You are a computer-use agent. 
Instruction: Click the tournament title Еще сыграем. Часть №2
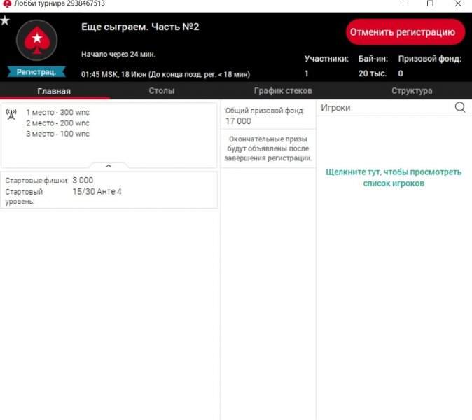140,27
